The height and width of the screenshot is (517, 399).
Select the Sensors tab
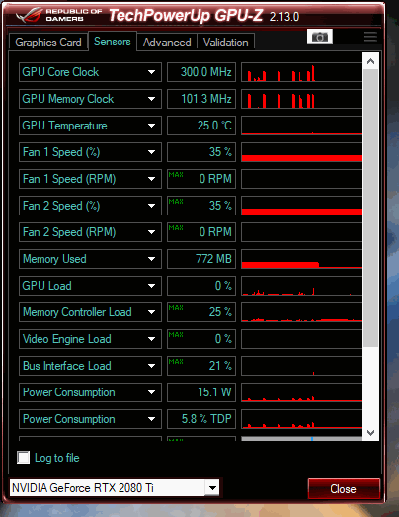pyautogui.click(x=113, y=42)
